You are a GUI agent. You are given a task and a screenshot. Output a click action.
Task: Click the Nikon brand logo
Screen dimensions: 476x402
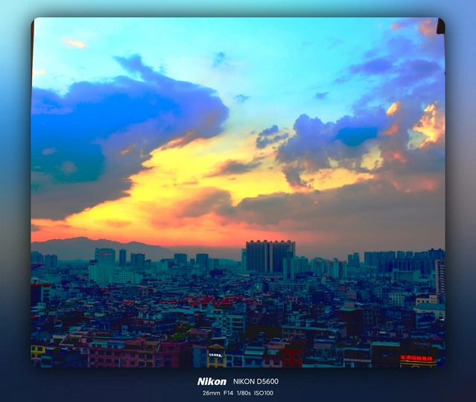212,381
